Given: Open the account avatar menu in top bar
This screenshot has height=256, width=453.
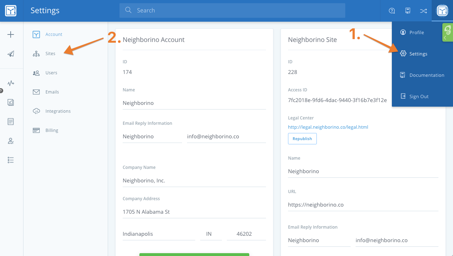Looking at the screenshot, I should (x=442, y=11).
